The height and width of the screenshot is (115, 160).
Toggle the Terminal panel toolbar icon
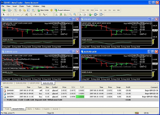pyautogui.click(x=29, y=10)
